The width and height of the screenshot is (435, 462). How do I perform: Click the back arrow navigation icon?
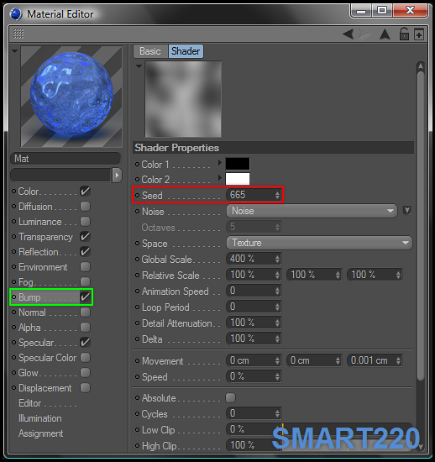pos(349,34)
